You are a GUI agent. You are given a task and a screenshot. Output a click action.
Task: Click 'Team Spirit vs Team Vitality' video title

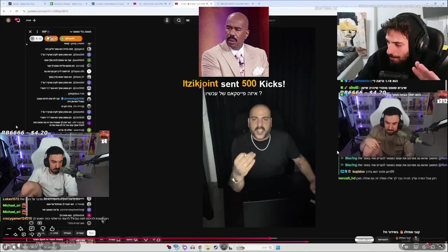tap(49, 239)
